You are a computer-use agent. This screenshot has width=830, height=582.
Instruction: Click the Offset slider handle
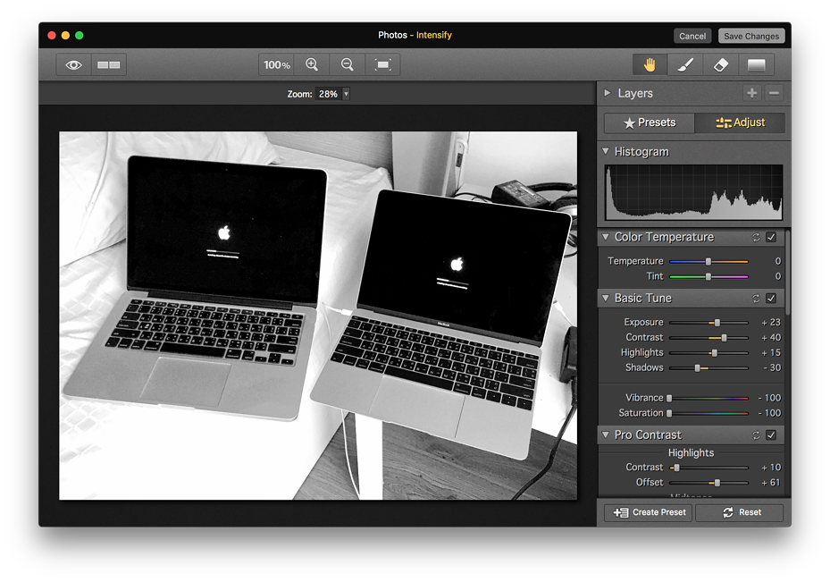click(717, 483)
